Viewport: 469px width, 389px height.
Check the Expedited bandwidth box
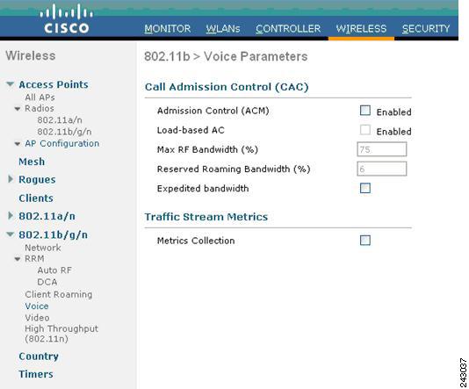pyautogui.click(x=364, y=188)
